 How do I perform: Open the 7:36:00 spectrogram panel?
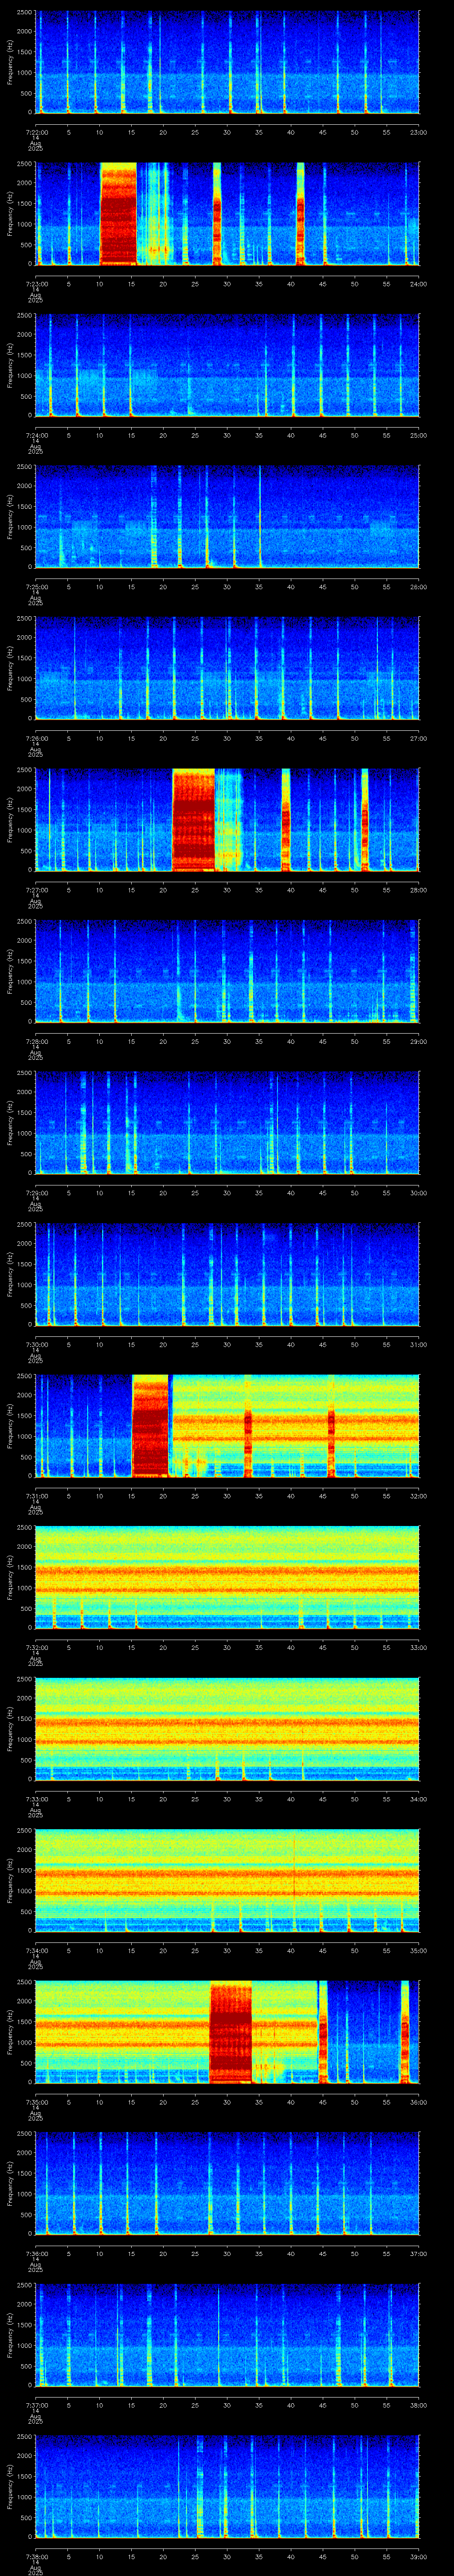click(227, 2183)
